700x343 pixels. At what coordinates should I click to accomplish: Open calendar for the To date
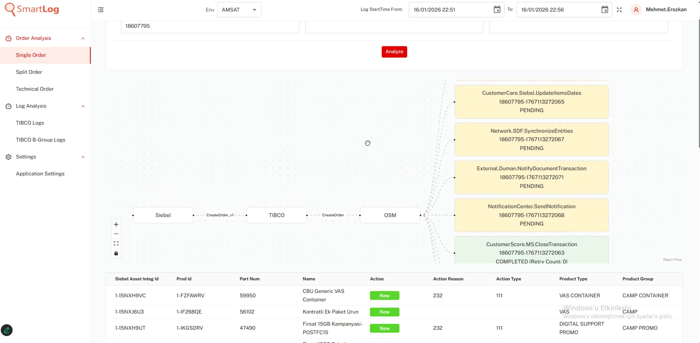[605, 10]
